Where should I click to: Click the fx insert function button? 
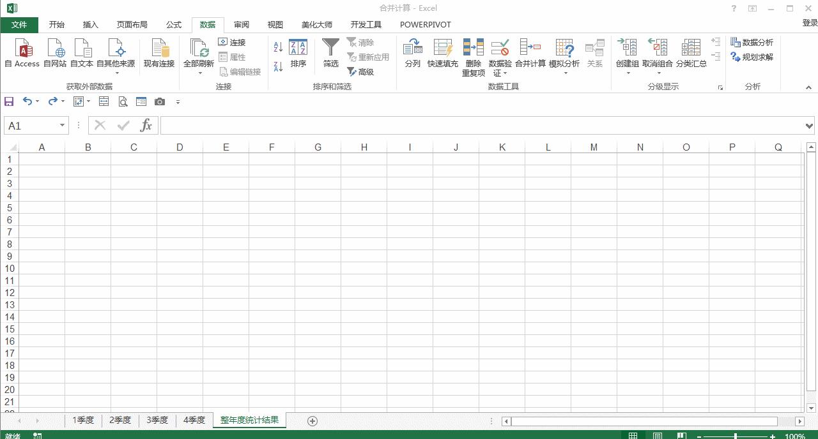point(146,126)
